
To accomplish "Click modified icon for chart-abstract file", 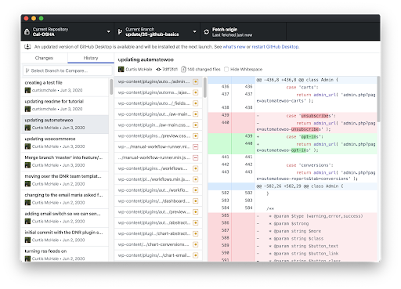I will 195,233.
